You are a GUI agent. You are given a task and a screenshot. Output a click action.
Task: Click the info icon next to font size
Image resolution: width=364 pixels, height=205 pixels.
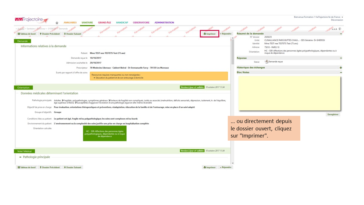pyautogui.click(x=340, y=29)
